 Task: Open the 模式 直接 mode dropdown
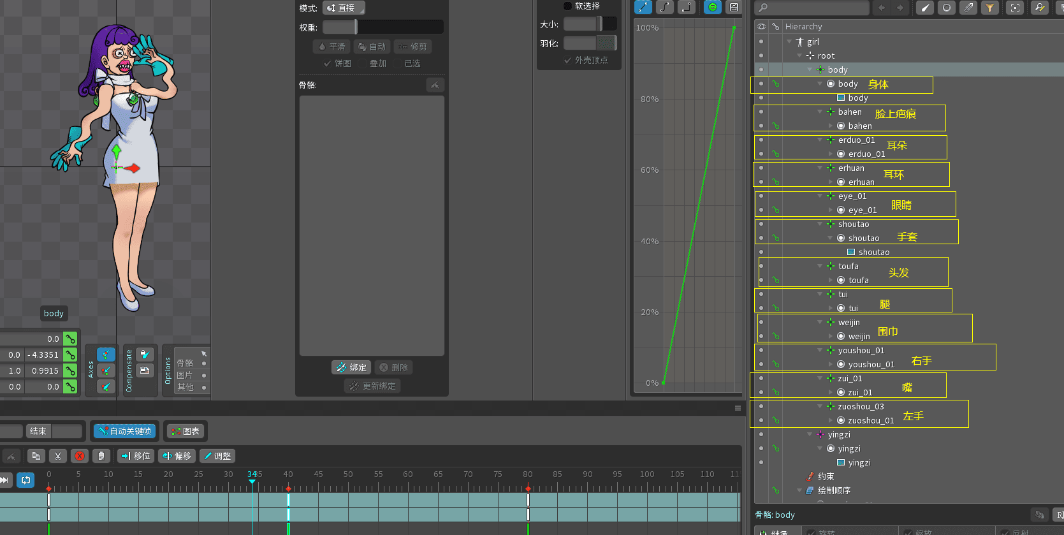(344, 8)
